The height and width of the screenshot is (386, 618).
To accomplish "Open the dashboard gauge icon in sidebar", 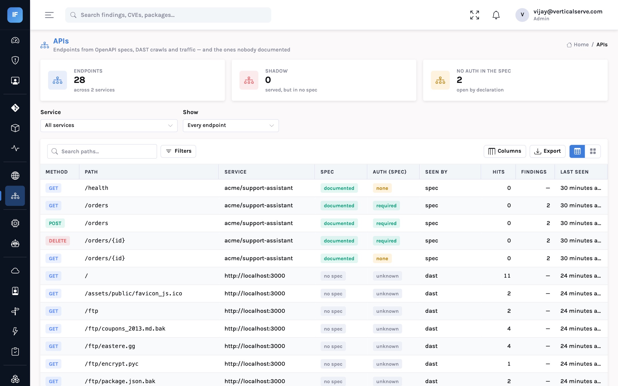I will click(x=15, y=40).
